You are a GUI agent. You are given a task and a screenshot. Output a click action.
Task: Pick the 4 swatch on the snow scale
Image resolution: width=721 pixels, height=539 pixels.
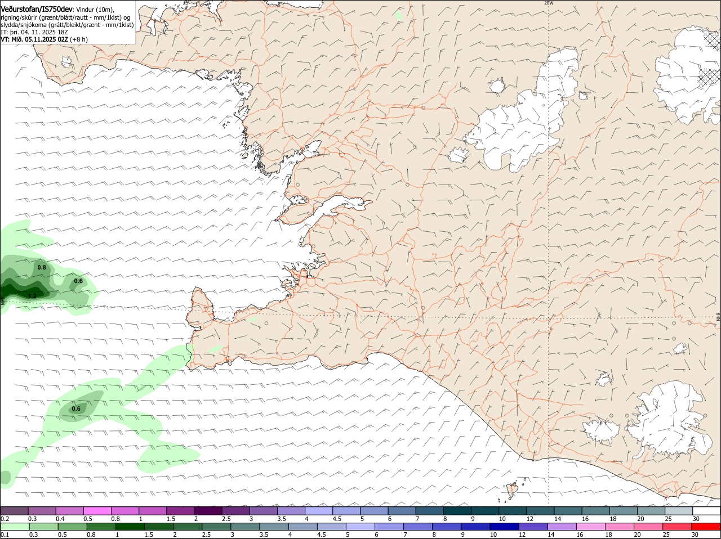pyautogui.click(x=319, y=511)
